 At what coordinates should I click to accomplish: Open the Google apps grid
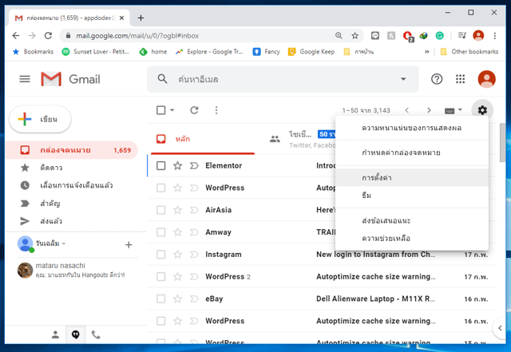[460, 79]
